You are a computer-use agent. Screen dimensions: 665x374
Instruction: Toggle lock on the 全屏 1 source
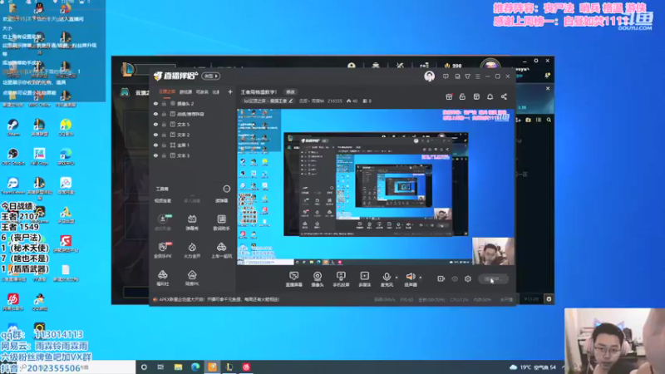164,145
